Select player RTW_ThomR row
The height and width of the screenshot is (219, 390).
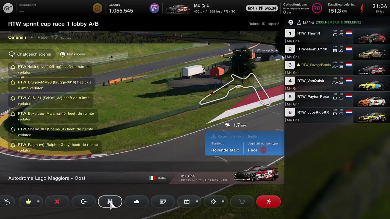coord(337,36)
